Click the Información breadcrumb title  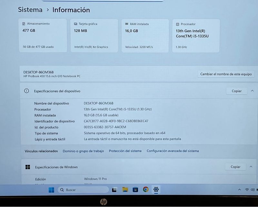tap(71, 10)
